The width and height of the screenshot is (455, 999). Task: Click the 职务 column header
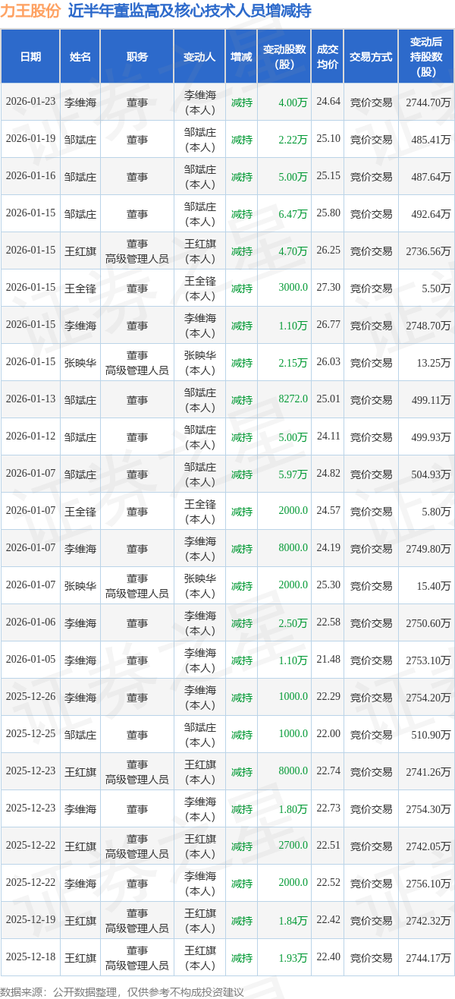(x=136, y=57)
